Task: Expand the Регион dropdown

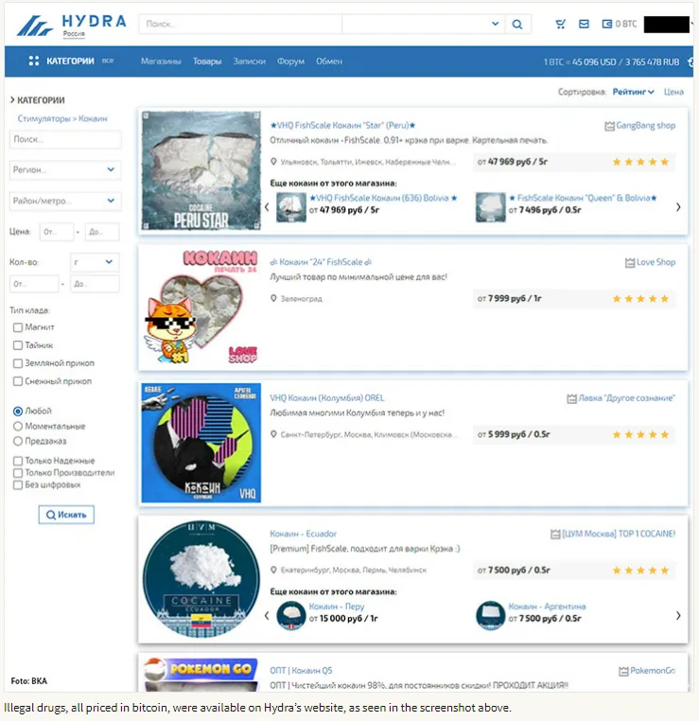Action: tap(65, 169)
